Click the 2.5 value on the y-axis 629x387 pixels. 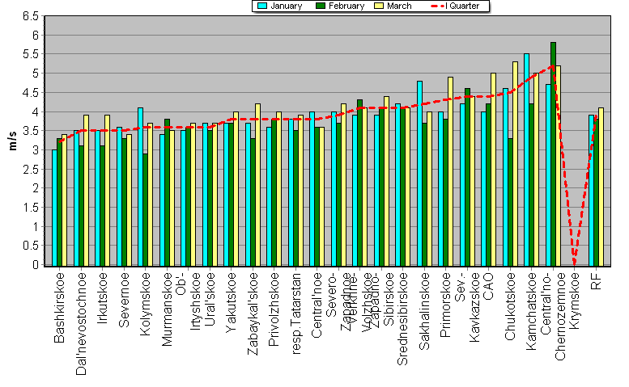(x=31, y=170)
